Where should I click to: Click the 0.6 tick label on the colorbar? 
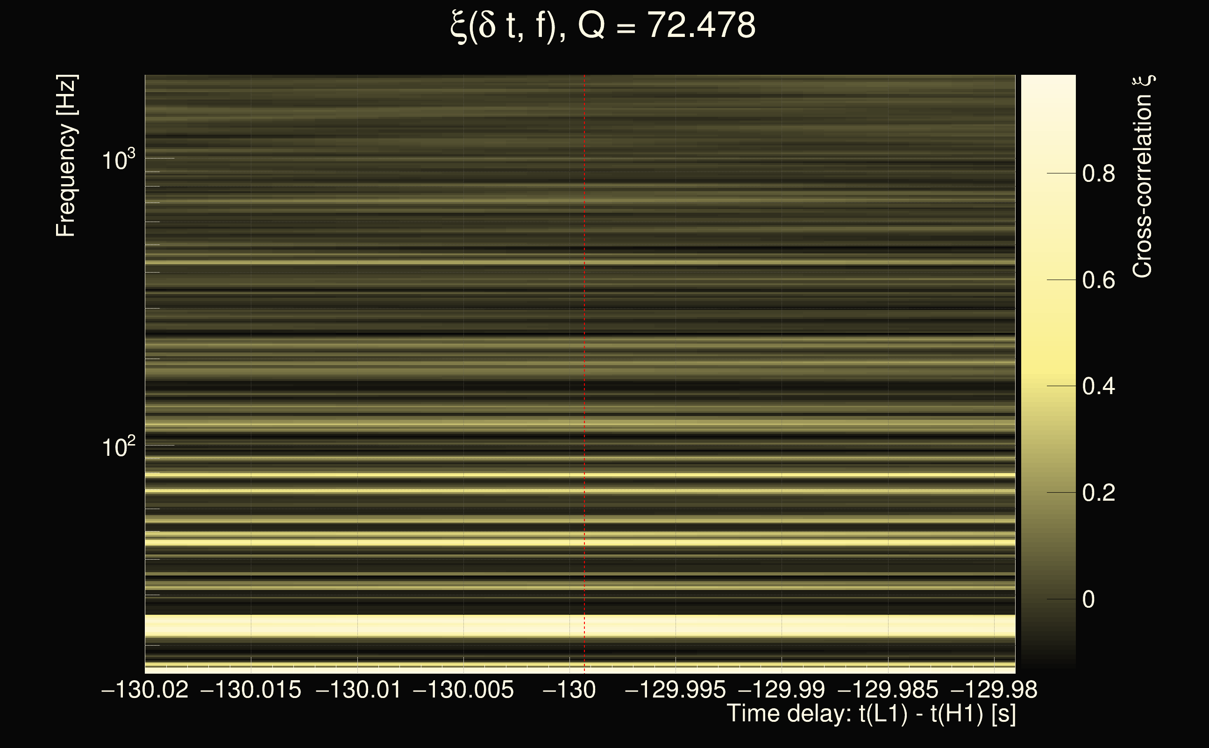(1098, 280)
